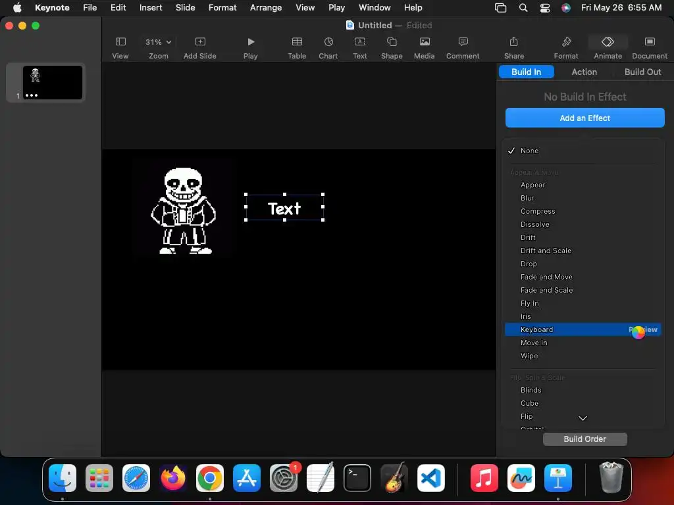Choose the Appear build effect
The image size is (674, 505).
(583, 185)
